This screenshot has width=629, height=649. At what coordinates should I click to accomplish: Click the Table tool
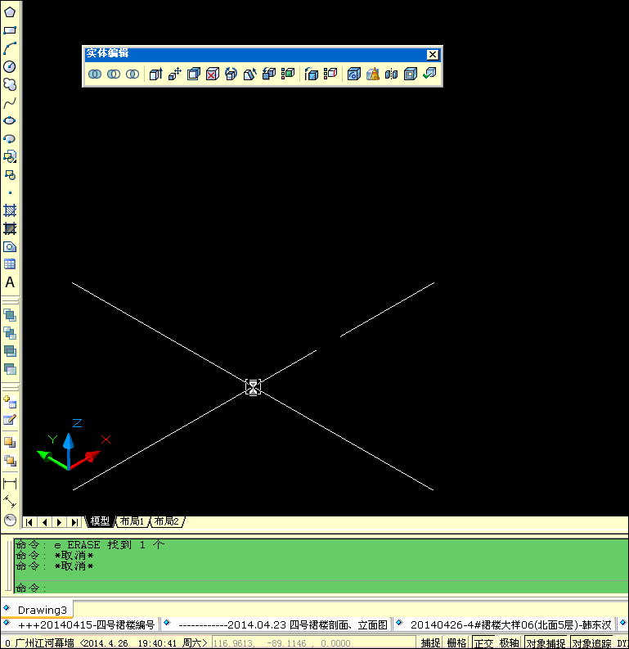click(10, 264)
